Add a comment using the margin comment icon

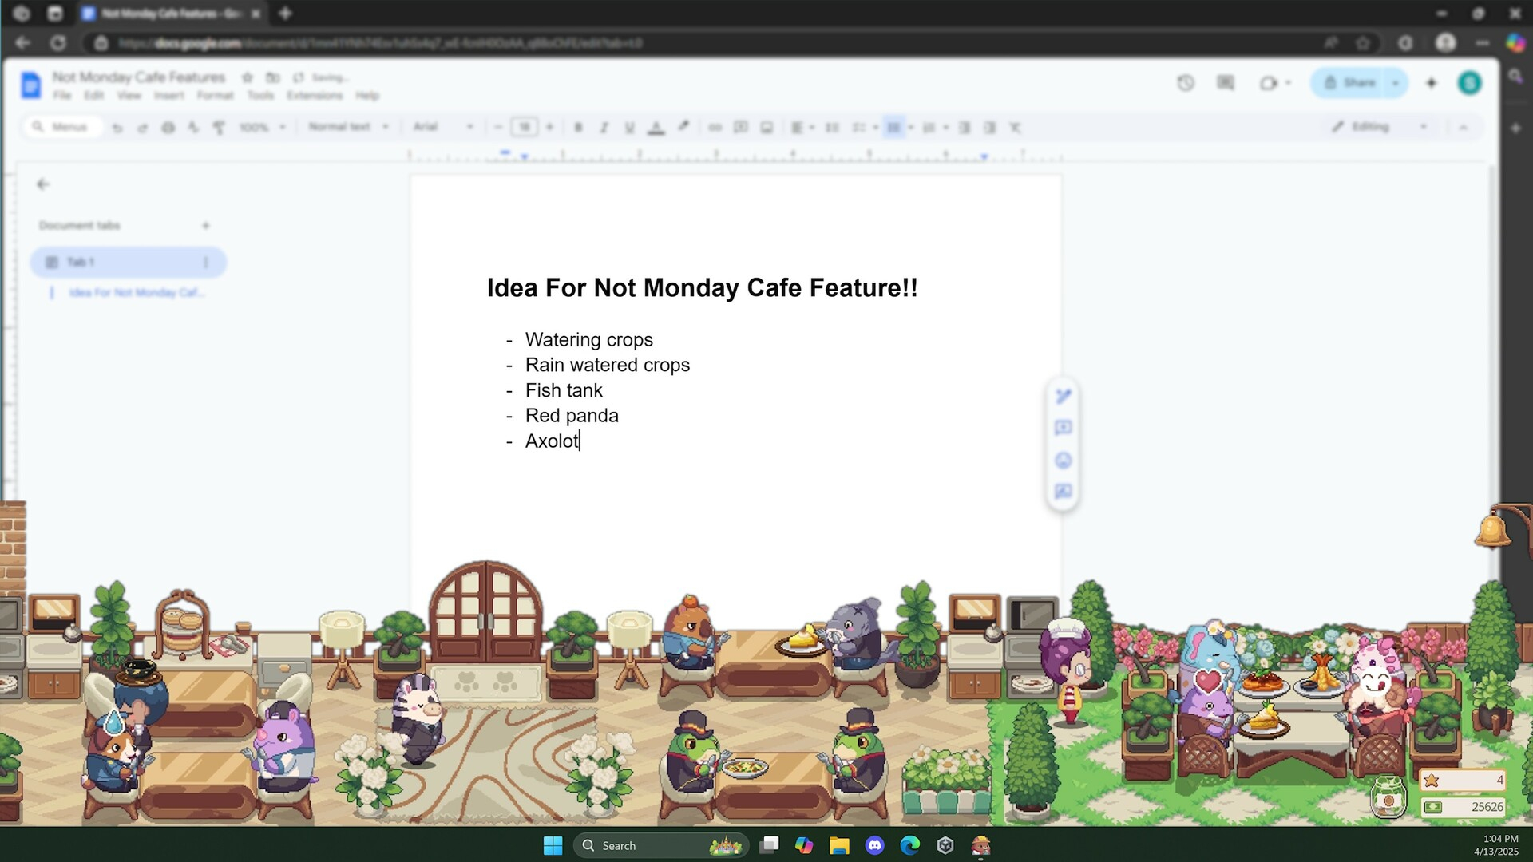coord(1062,429)
